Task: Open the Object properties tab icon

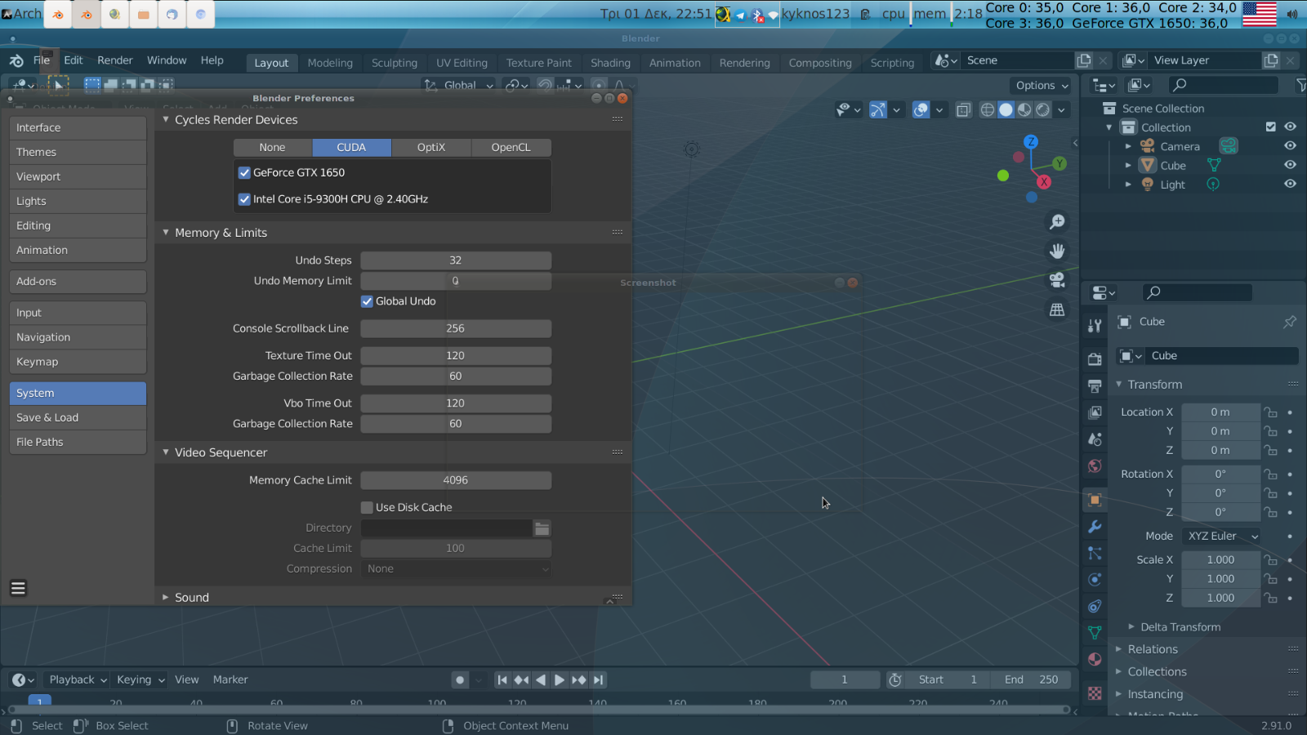Action: click(1095, 500)
